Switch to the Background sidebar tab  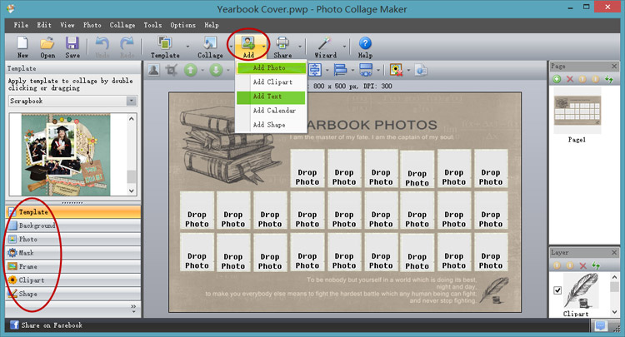click(x=73, y=225)
